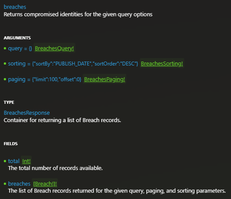
Task: Select the query argument name
Action: coord(15,49)
